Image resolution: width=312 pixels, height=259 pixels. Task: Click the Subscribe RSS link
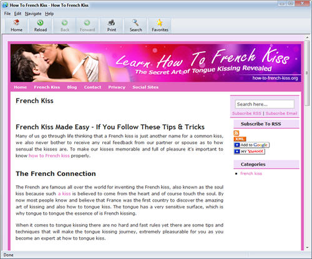tap(246, 114)
